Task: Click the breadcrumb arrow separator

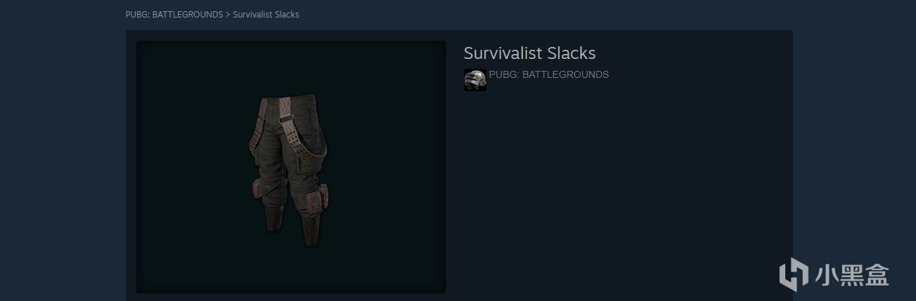Action: coord(228,14)
